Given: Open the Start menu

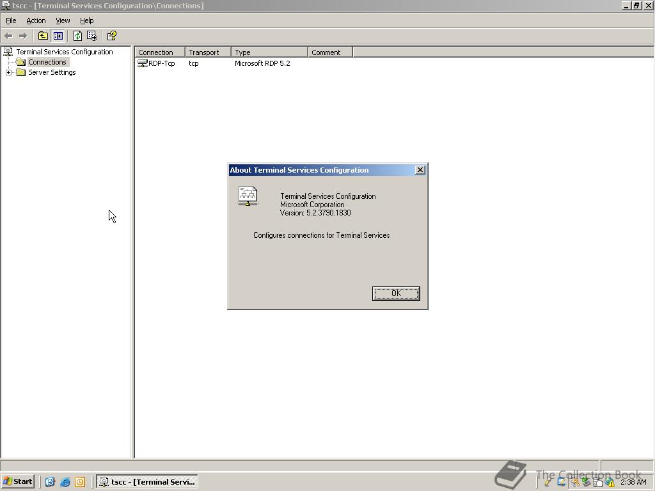Looking at the screenshot, I should coord(17,481).
